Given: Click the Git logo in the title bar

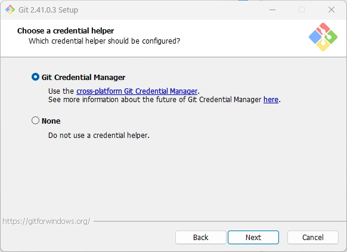Looking at the screenshot, I should pyautogui.click(x=10, y=10).
